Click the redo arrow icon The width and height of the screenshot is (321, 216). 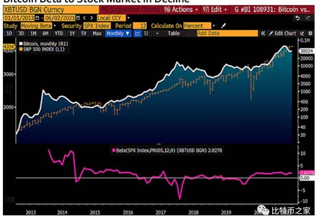(308, 18)
